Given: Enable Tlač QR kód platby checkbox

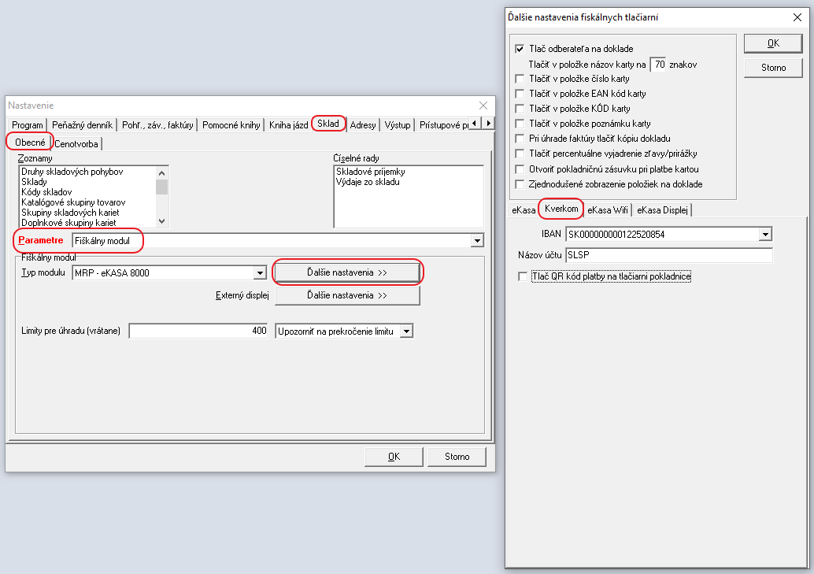Looking at the screenshot, I should click(x=523, y=276).
